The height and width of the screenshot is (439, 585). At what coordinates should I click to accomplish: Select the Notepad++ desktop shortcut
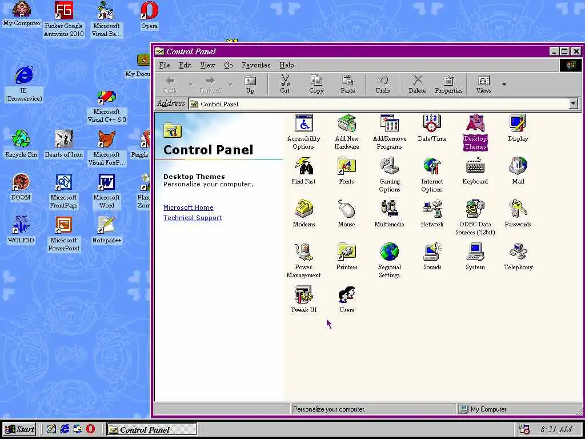[x=106, y=230]
